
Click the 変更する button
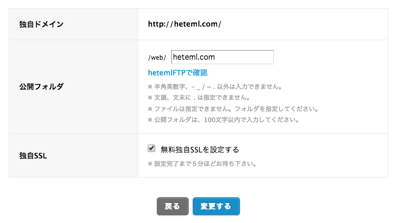point(216,206)
